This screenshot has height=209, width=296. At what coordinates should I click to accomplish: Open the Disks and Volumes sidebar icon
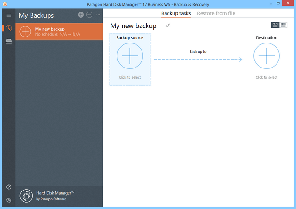click(x=8, y=42)
